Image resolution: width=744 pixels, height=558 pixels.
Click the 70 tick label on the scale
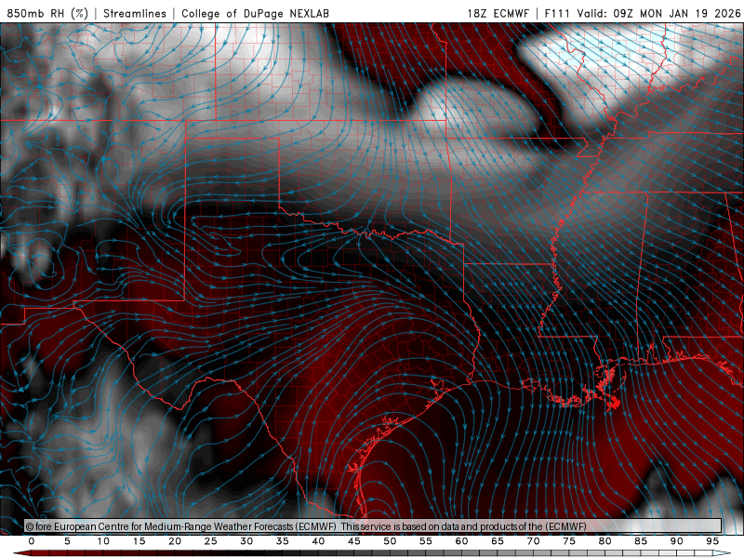(533, 541)
